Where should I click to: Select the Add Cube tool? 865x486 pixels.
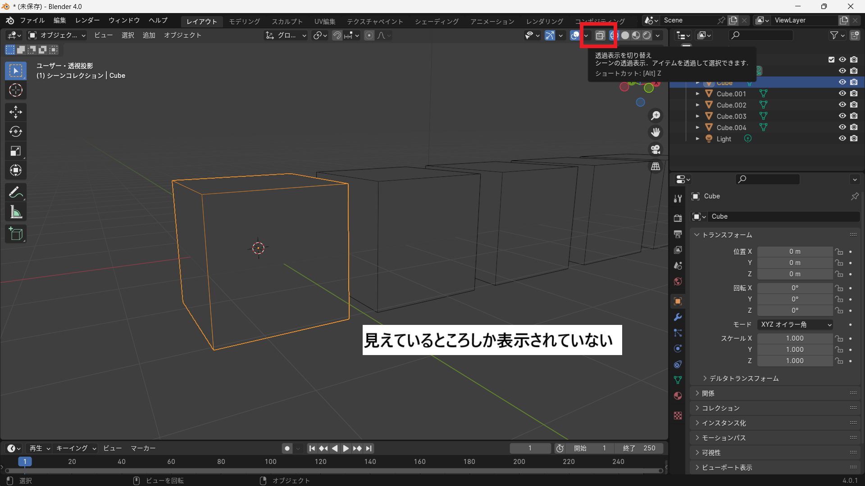pyautogui.click(x=16, y=234)
